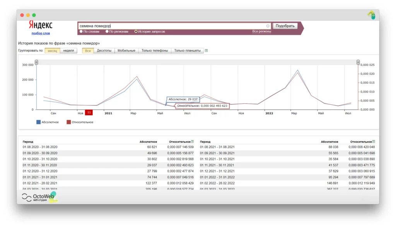The image size is (396, 228).
Task: Click the help icon beside right Относительное header
Action: pyautogui.click(x=374, y=142)
